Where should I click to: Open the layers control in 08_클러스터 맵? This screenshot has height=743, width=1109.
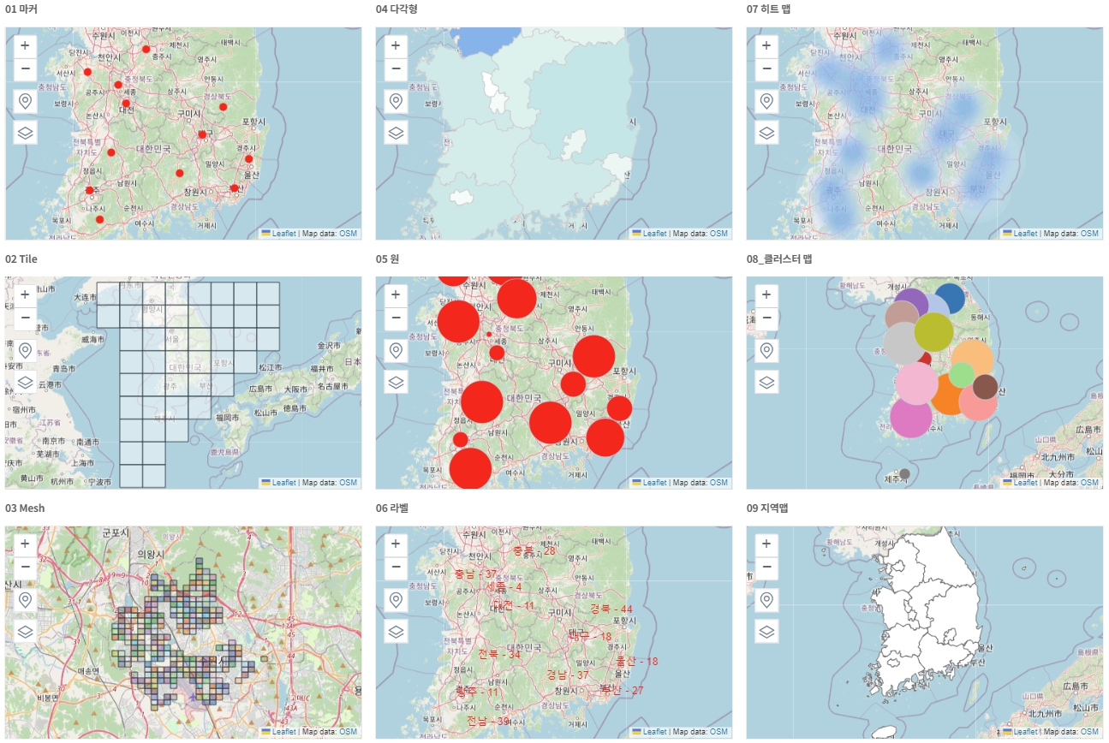tap(766, 382)
